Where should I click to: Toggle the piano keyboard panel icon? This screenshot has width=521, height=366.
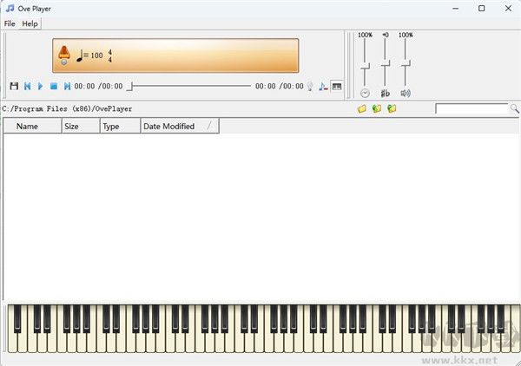point(337,86)
